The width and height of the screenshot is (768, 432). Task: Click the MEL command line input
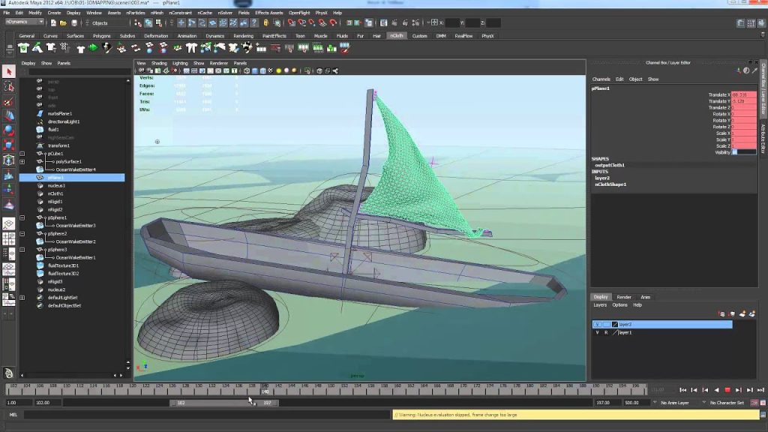click(207, 415)
